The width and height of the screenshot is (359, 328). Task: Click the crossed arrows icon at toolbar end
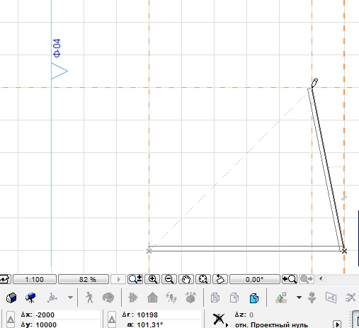point(351,298)
